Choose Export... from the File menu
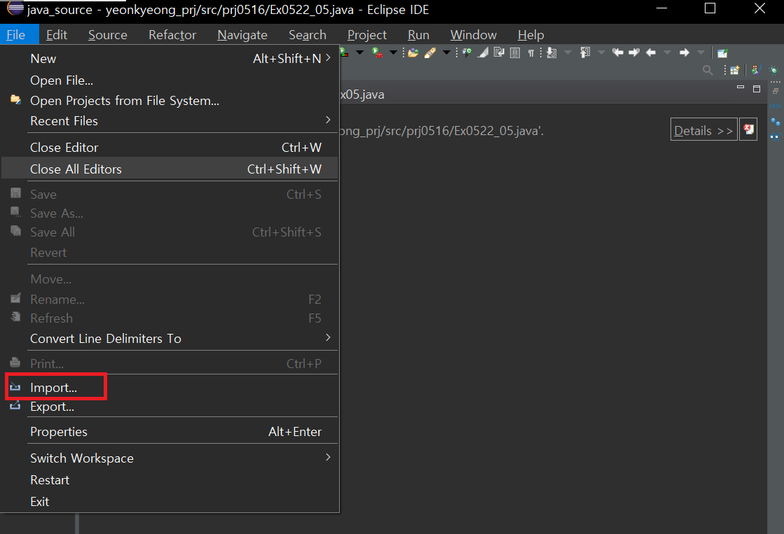 pos(170,407)
